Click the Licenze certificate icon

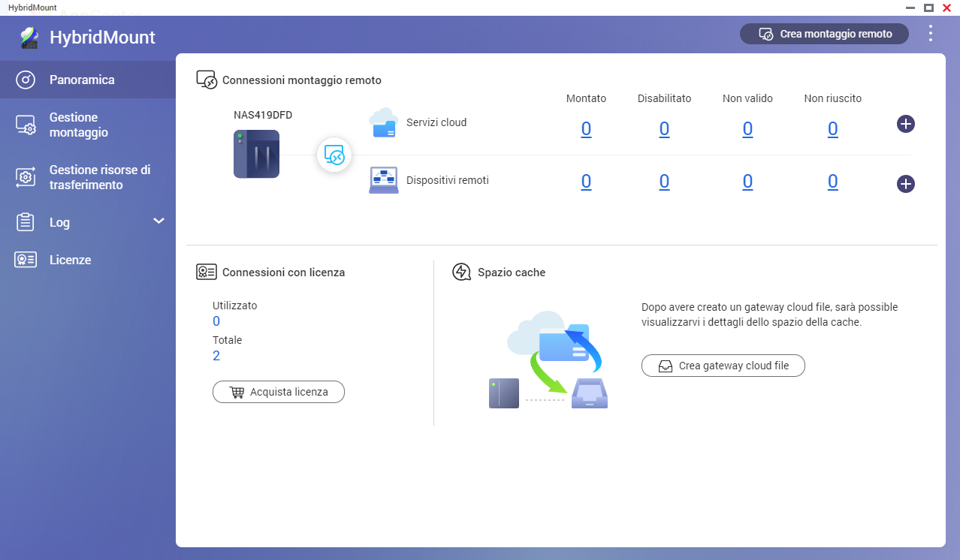26,260
